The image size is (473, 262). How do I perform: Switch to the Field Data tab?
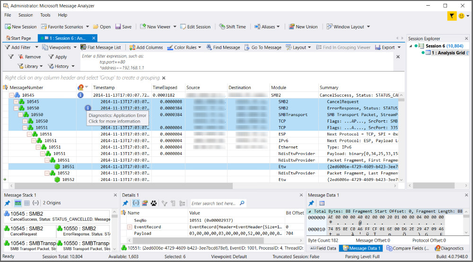tap(323, 248)
